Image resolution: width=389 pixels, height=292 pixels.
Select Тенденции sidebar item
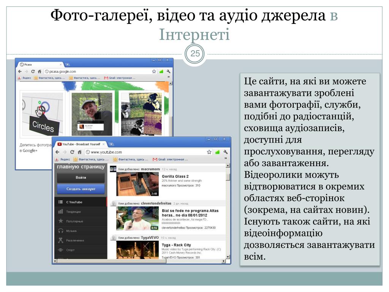(81, 212)
